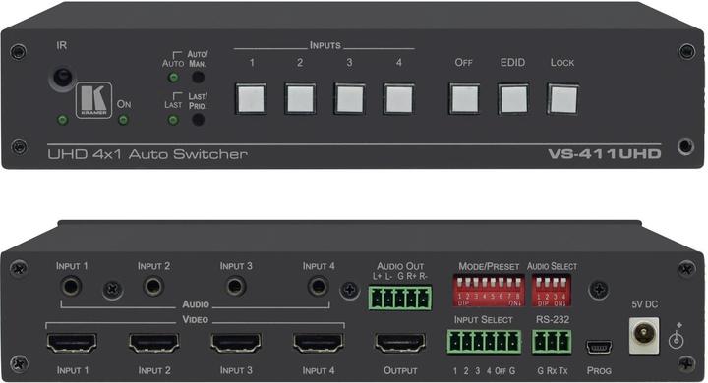Push the Input 3 selector button
Viewport: 708px width, 383px height.
tap(349, 99)
